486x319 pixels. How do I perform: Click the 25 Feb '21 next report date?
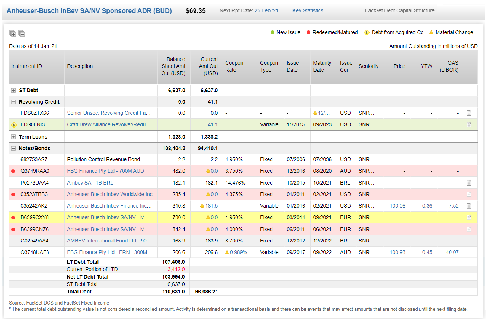point(266,10)
